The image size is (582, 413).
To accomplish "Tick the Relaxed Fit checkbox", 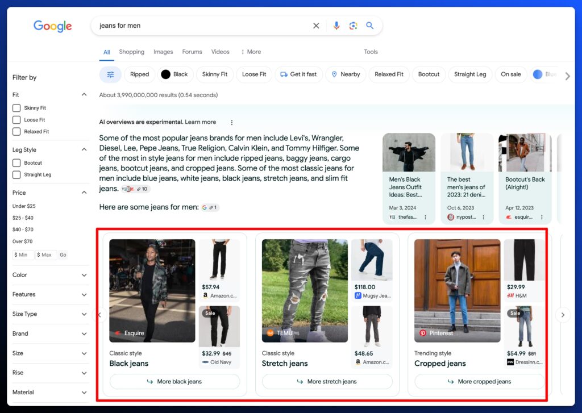I will coord(17,131).
